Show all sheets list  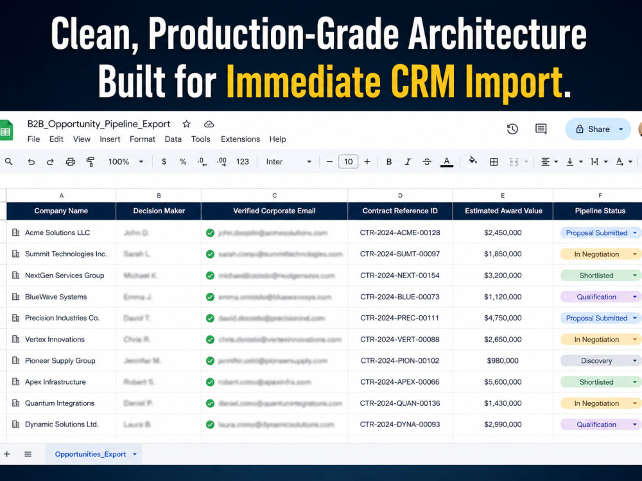pos(28,454)
